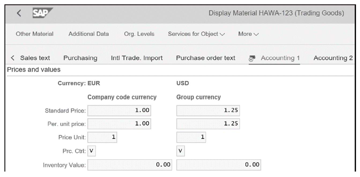Select the EUR Standard Price field
This screenshot has height=177, width=360.
click(119, 110)
